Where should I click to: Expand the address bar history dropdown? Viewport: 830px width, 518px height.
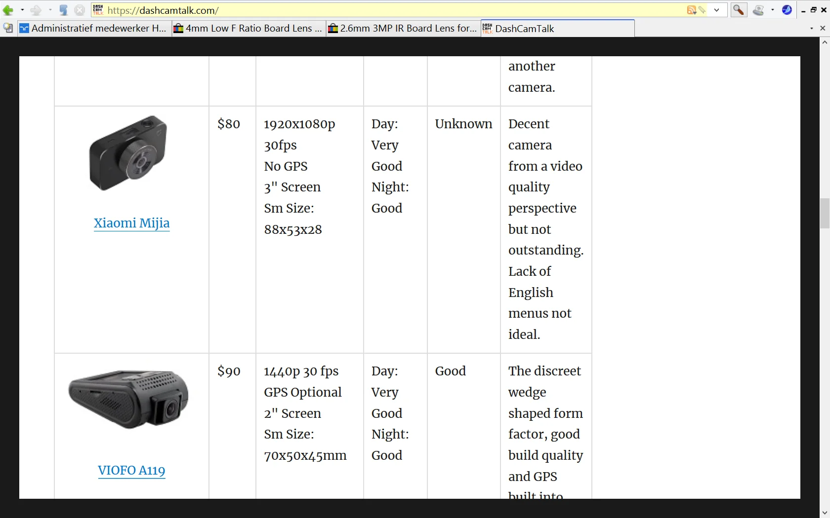pos(717,10)
